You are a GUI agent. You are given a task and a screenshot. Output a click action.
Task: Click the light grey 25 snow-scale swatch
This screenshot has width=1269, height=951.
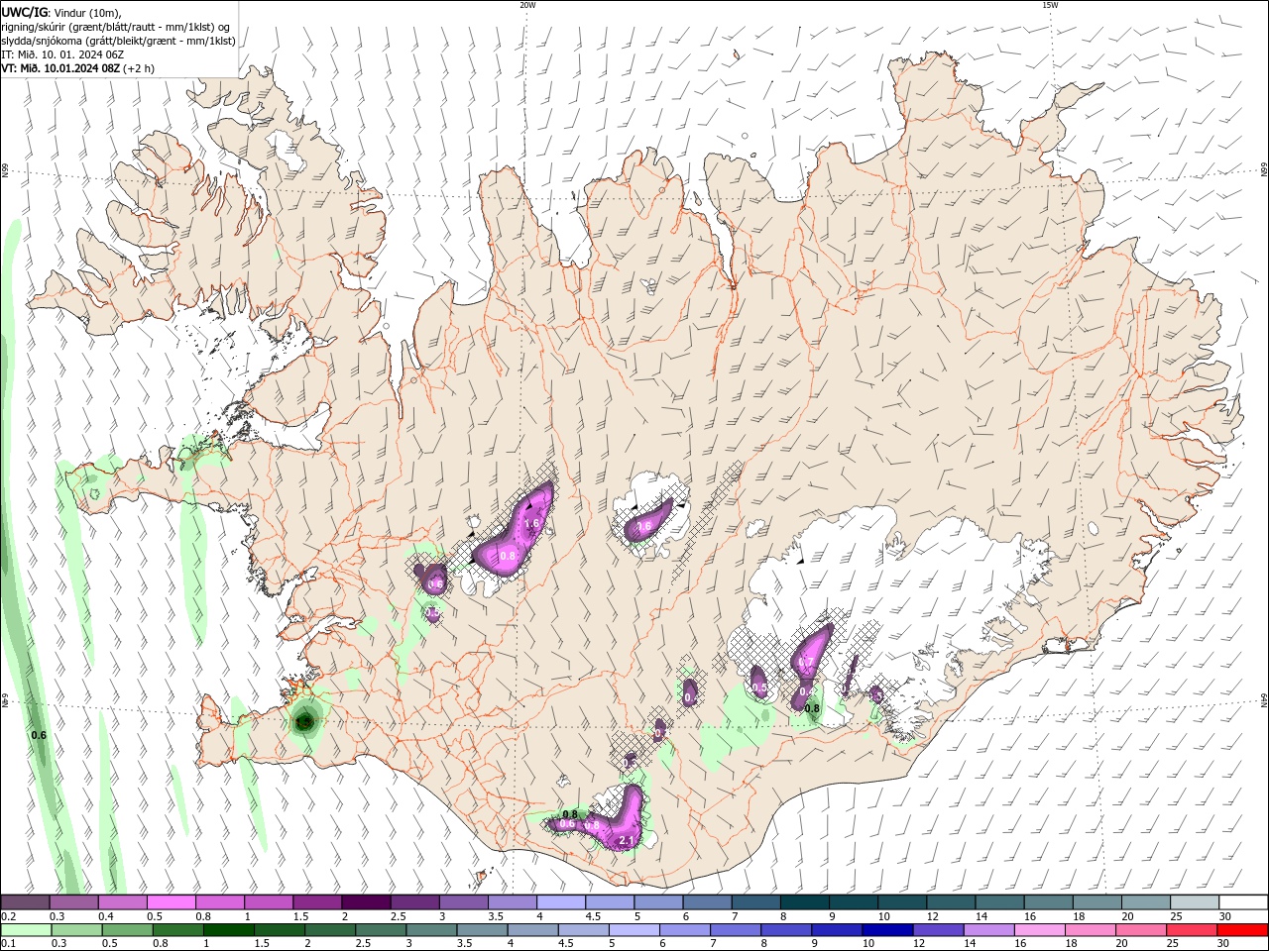point(1195,902)
